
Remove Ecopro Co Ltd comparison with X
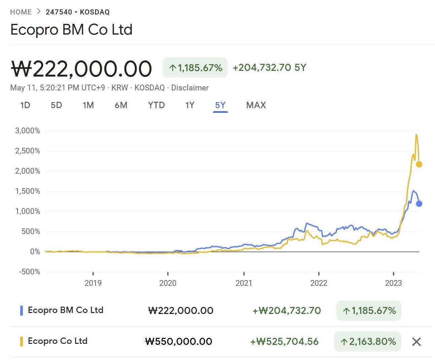point(416,342)
